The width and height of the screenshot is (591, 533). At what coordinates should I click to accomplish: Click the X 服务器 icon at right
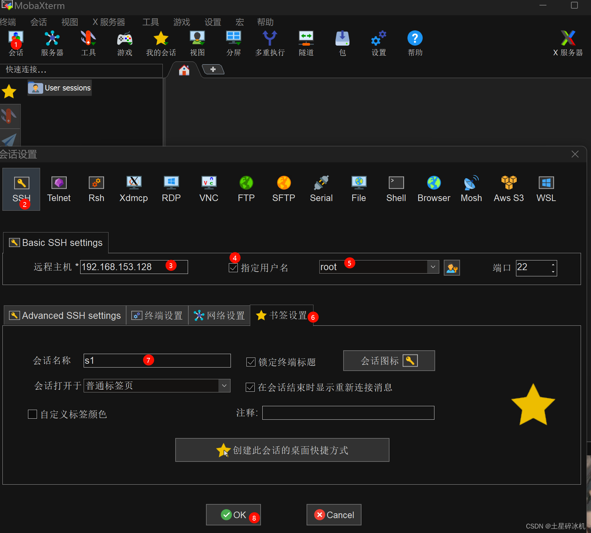point(568,44)
